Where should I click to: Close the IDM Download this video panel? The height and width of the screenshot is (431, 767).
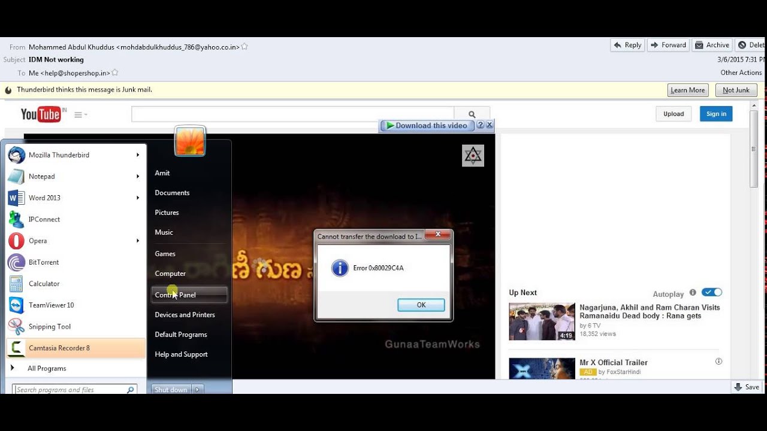point(490,125)
